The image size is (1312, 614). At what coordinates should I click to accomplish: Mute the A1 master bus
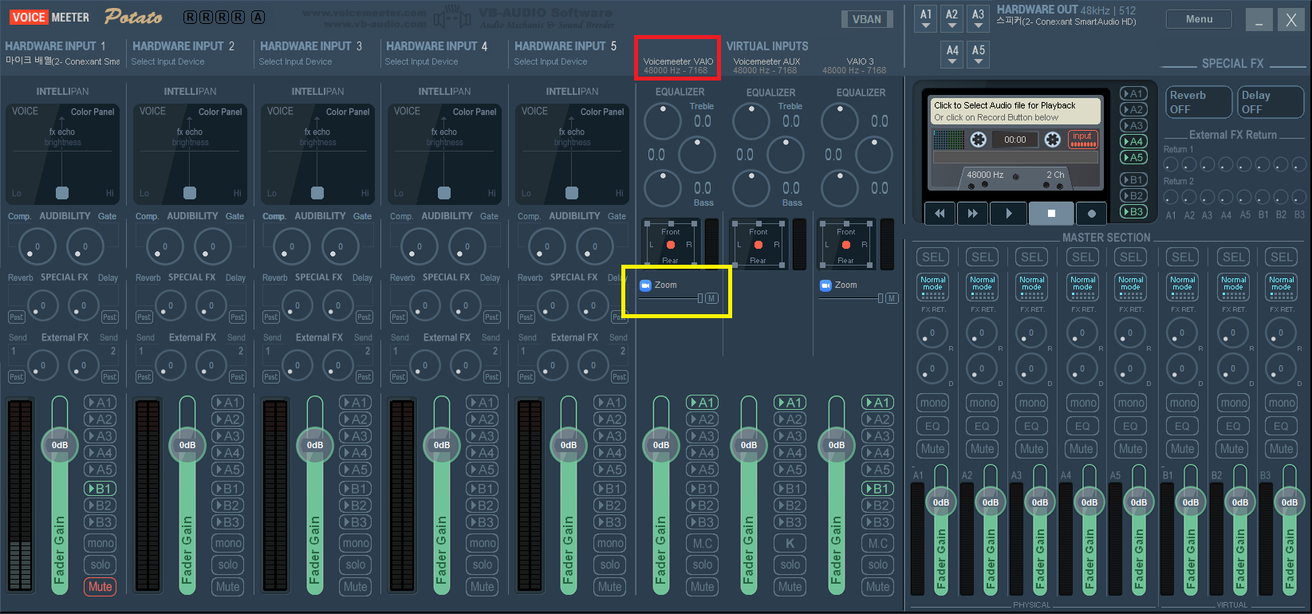tap(932, 448)
